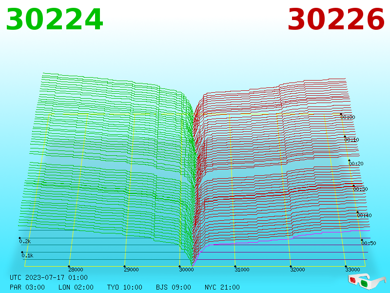Click the 00:00 time axis marker
This screenshot has height=293, width=390.
click(348, 117)
